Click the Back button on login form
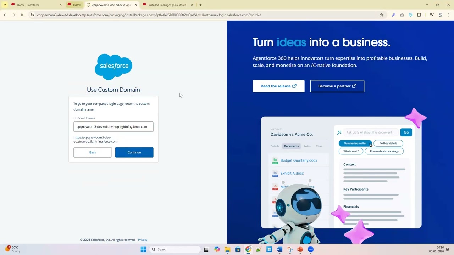Viewport: 454px width, 255px height. coord(93,152)
